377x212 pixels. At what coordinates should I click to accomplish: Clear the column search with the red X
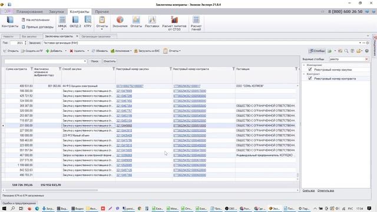[x=366, y=59]
